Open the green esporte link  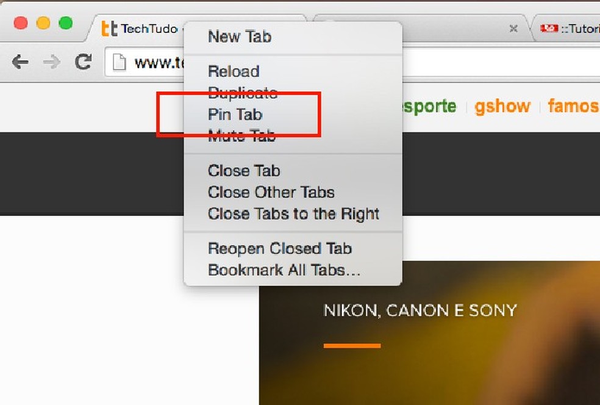[x=429, y=106]
